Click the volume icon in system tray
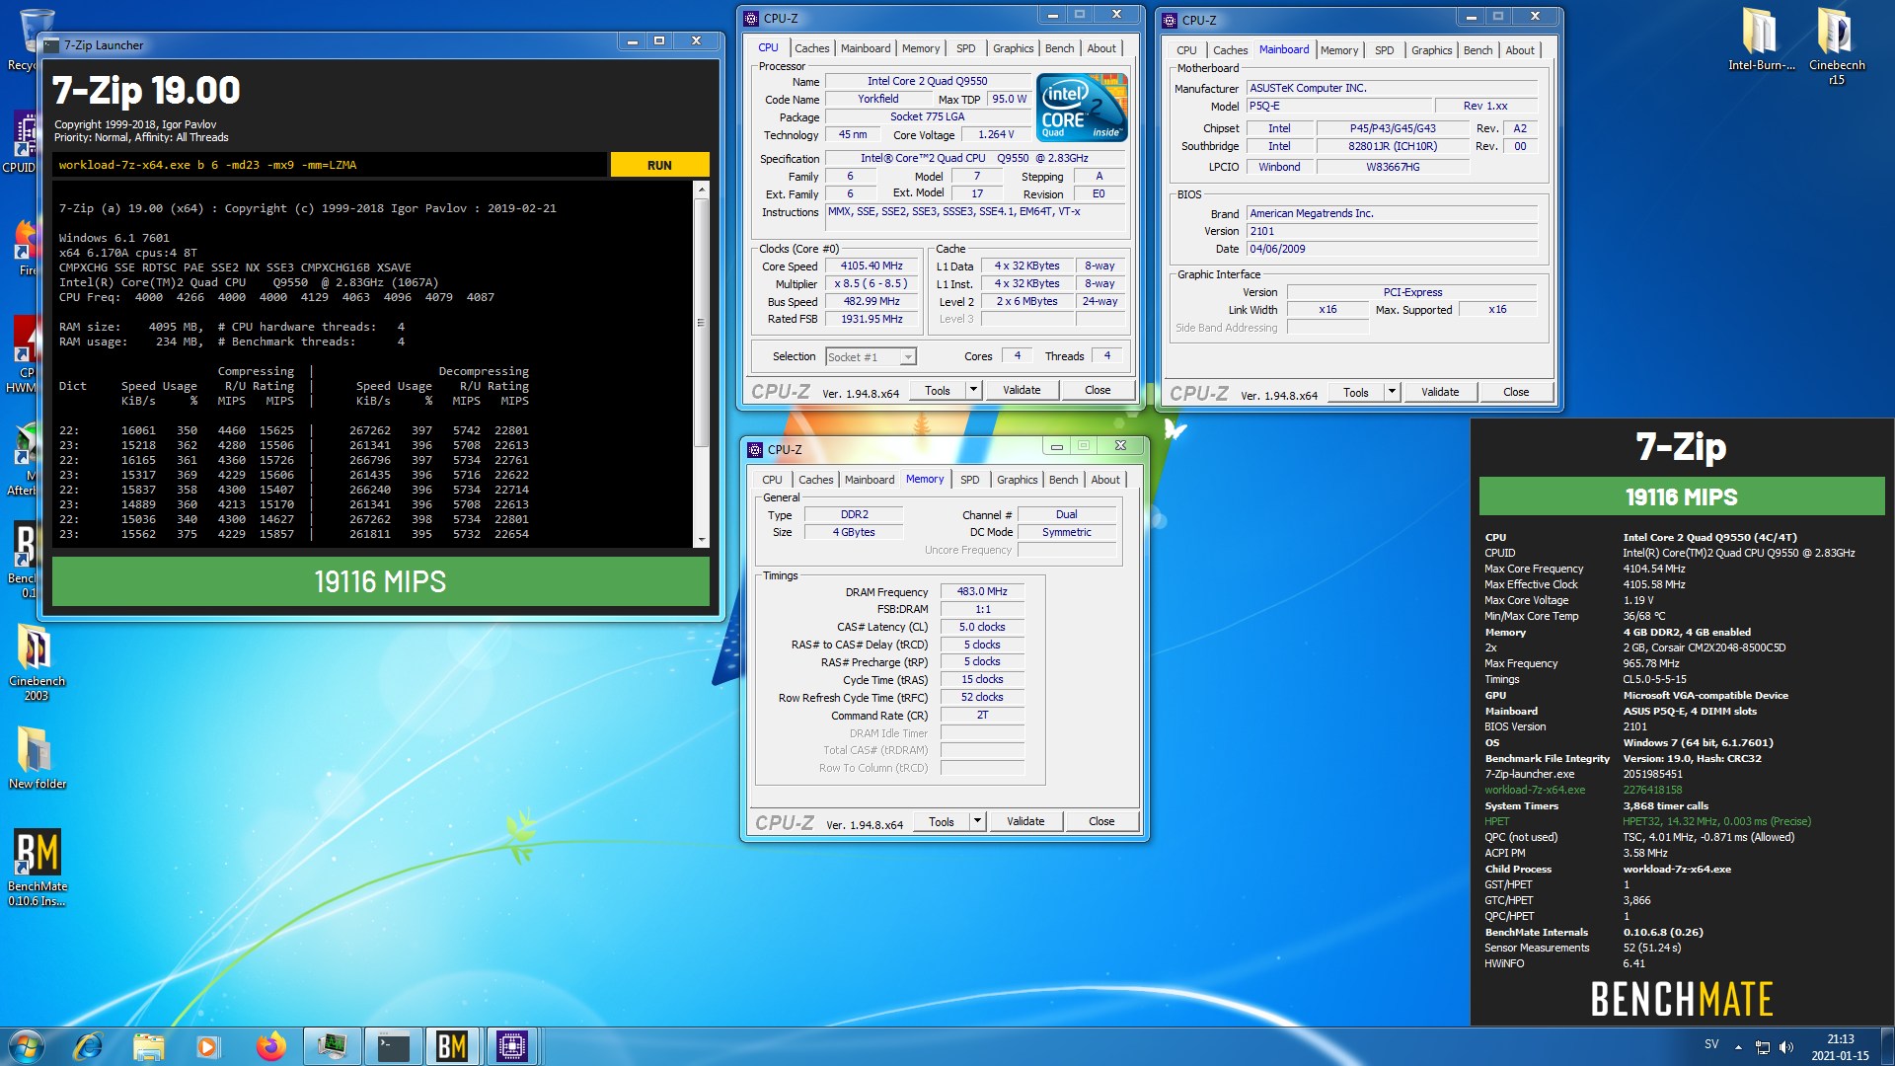 [1786, 1047]
